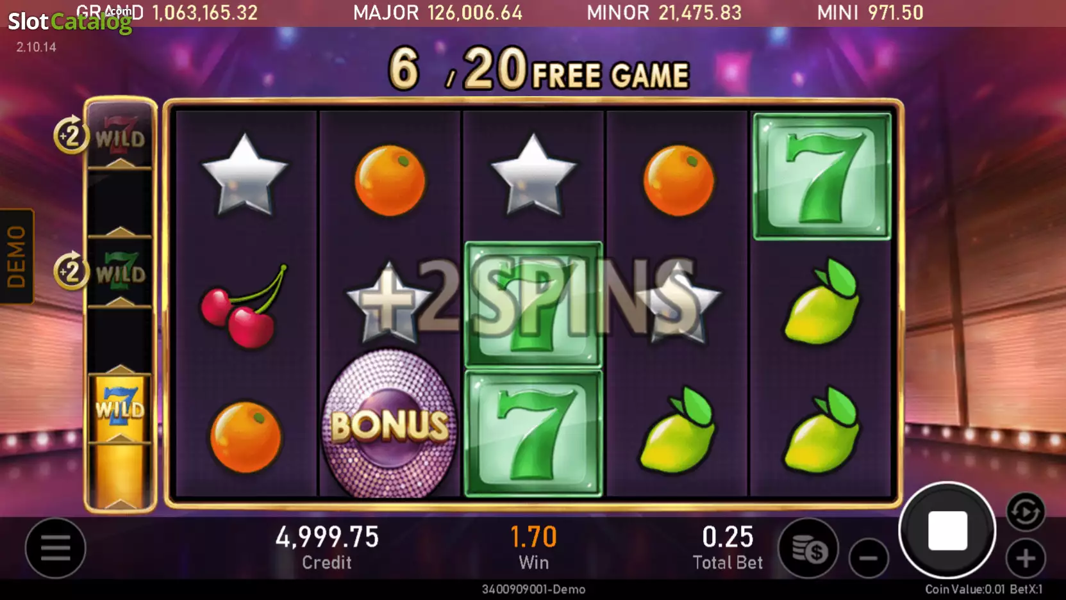Click the SlotCatalog logo link
This screenshot has height=600, width=1066.
[x=70, y=21]
